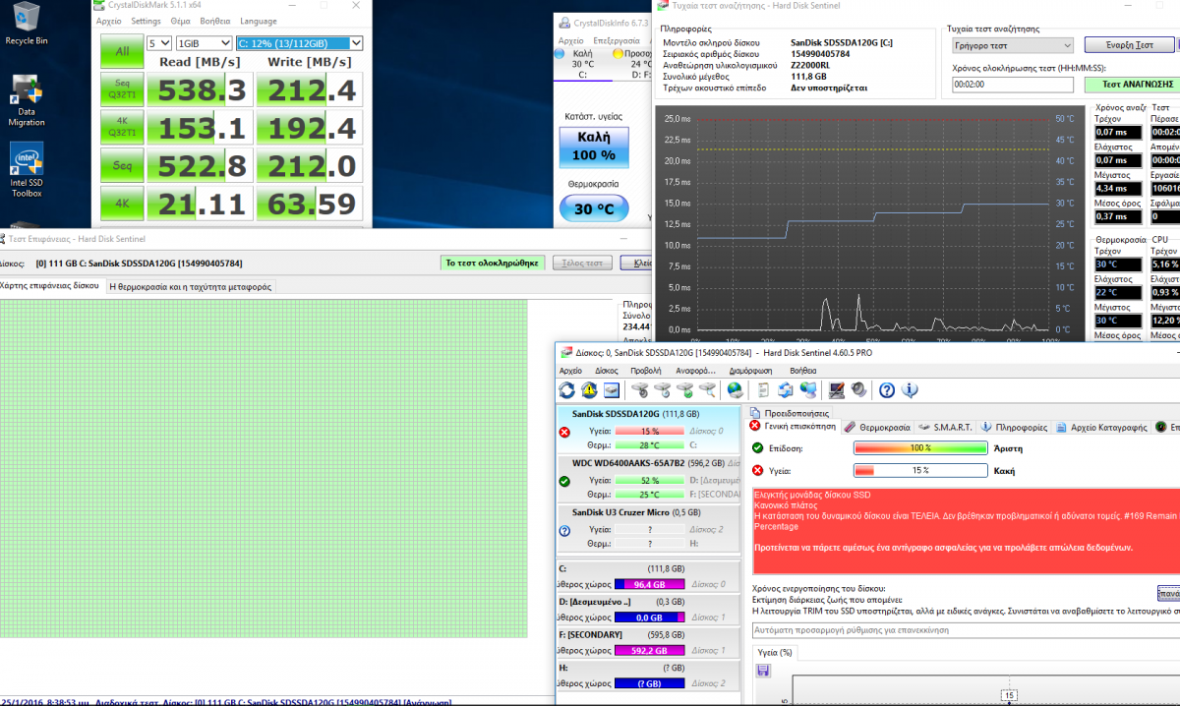The image size is (1180, 706).
Task: Click the blue help question mark toolbar icon
Action: coord(887,390)
